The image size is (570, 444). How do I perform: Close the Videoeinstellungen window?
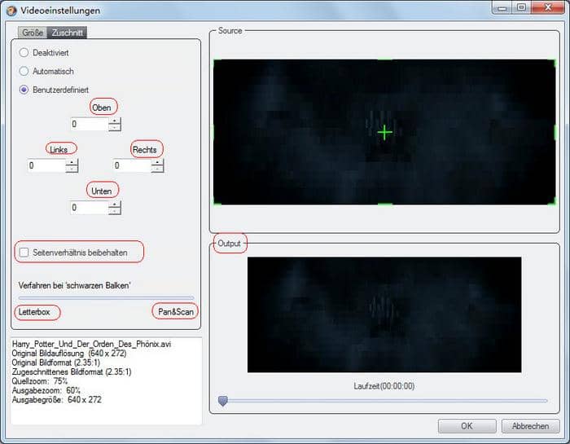click(548, 7)
